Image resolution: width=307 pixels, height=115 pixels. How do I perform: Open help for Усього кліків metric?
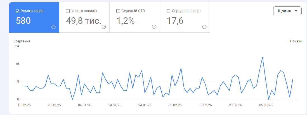click(53, 27)
